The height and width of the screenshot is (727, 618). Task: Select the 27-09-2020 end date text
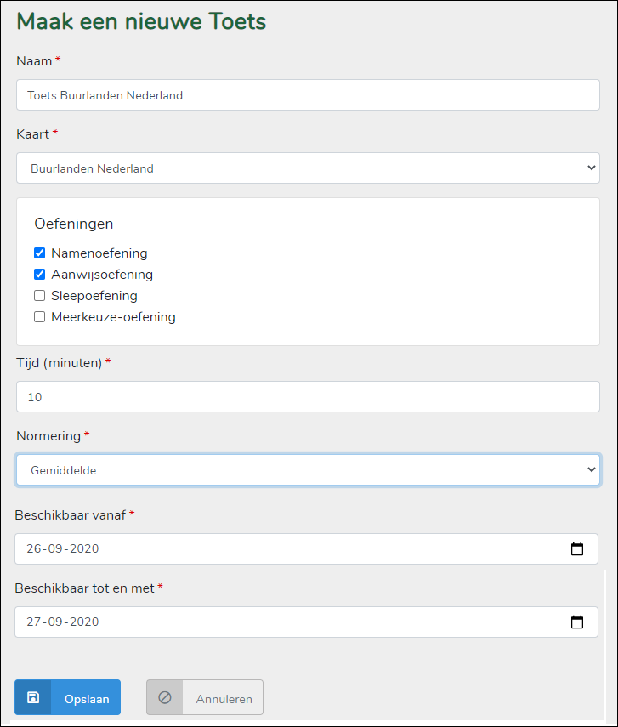pyautogui.click(x=63, y=622)
